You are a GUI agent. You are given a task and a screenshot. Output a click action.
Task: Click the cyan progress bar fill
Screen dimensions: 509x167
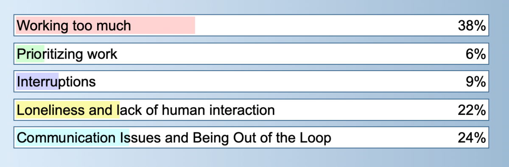[73, 137]
